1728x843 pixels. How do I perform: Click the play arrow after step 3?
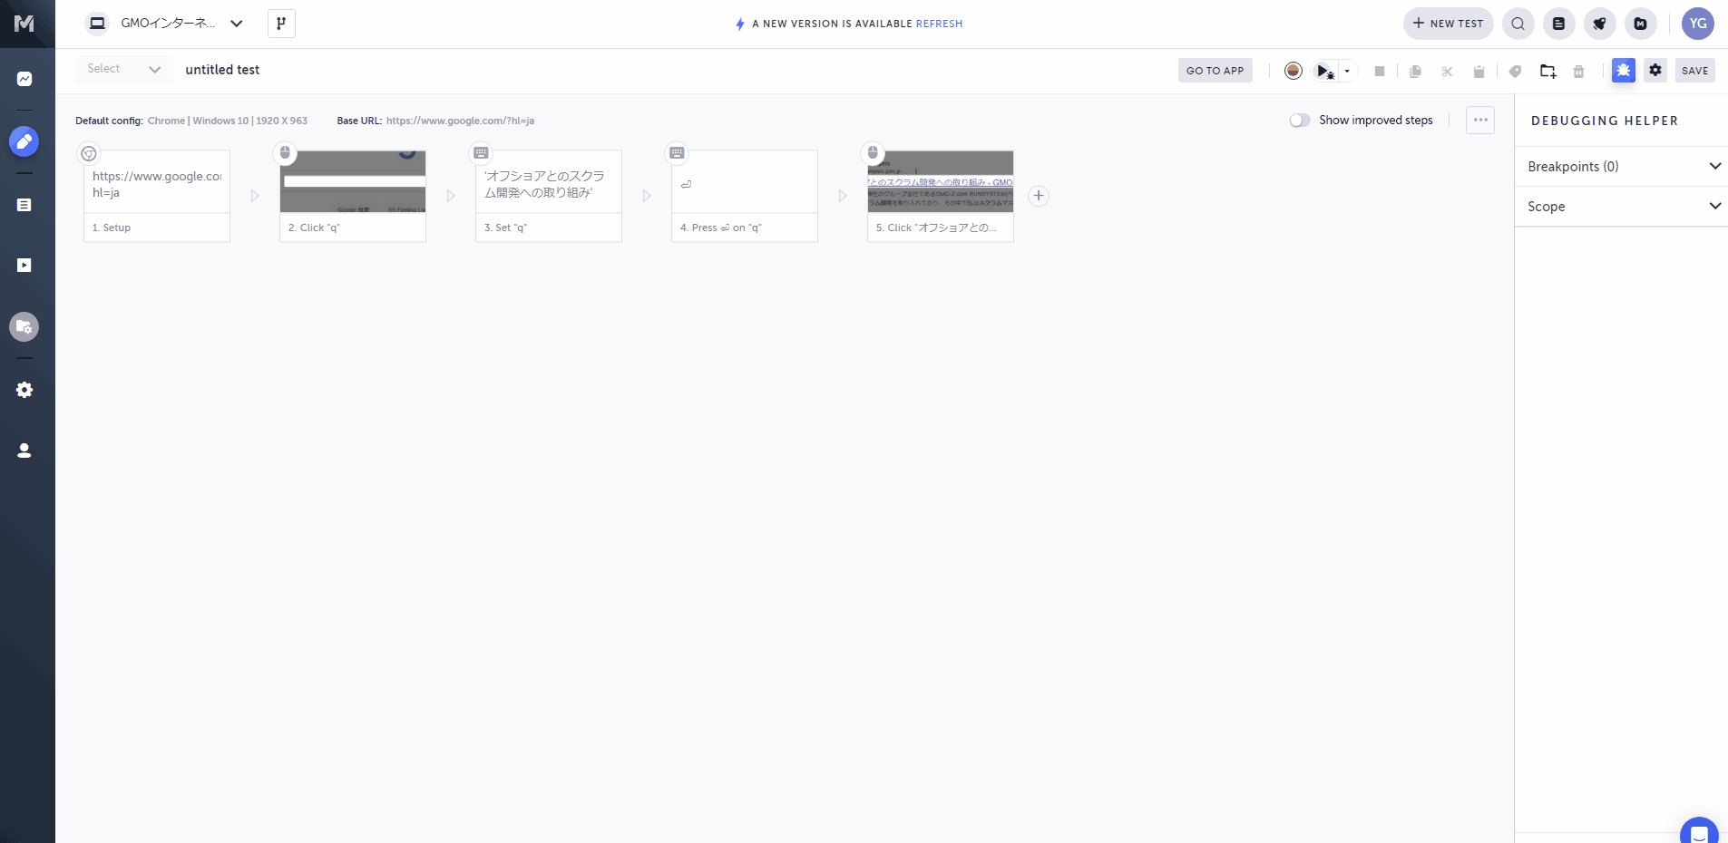click(x=647, y=196)
